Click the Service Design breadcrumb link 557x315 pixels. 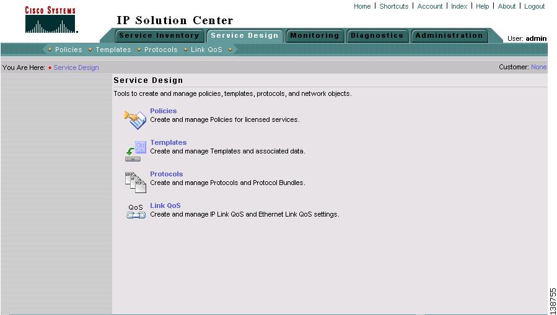point(76,67)
